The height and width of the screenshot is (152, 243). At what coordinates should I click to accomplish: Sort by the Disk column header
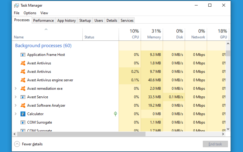174,34
